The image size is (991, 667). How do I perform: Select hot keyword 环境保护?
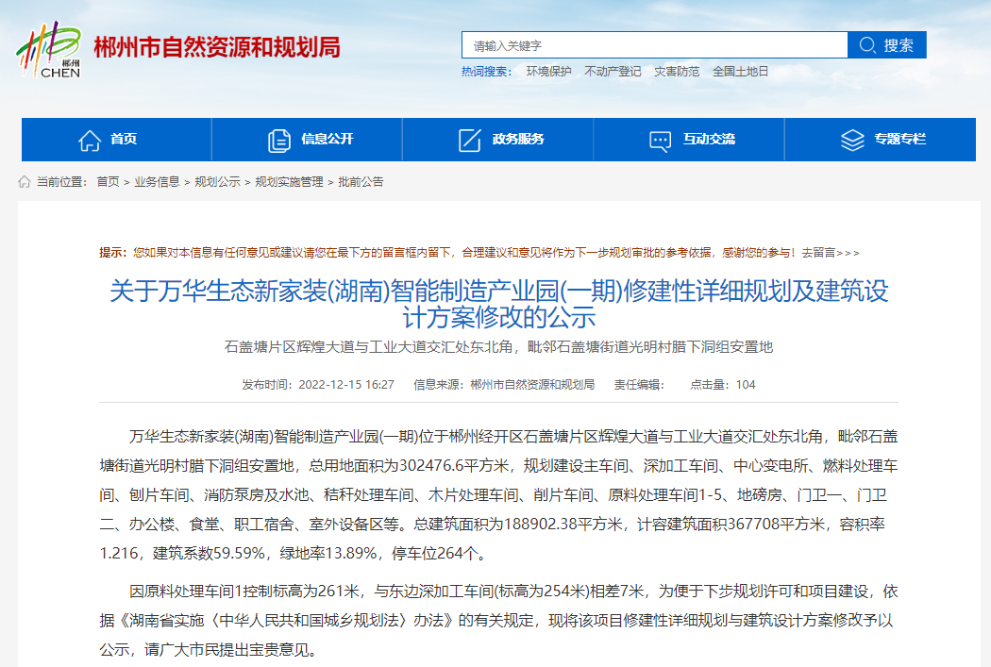(x=548, y=72)
